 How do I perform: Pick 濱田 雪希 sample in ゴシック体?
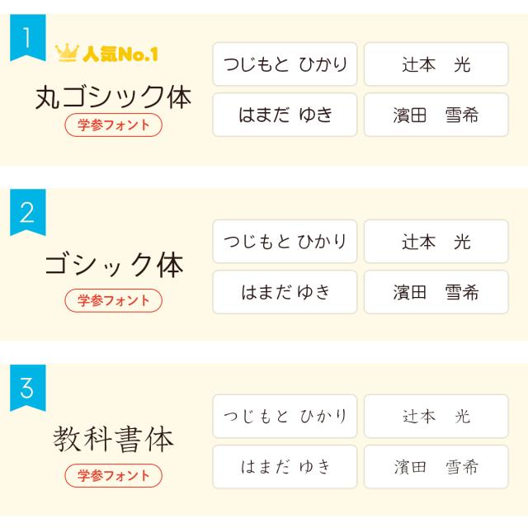point(436,292)
